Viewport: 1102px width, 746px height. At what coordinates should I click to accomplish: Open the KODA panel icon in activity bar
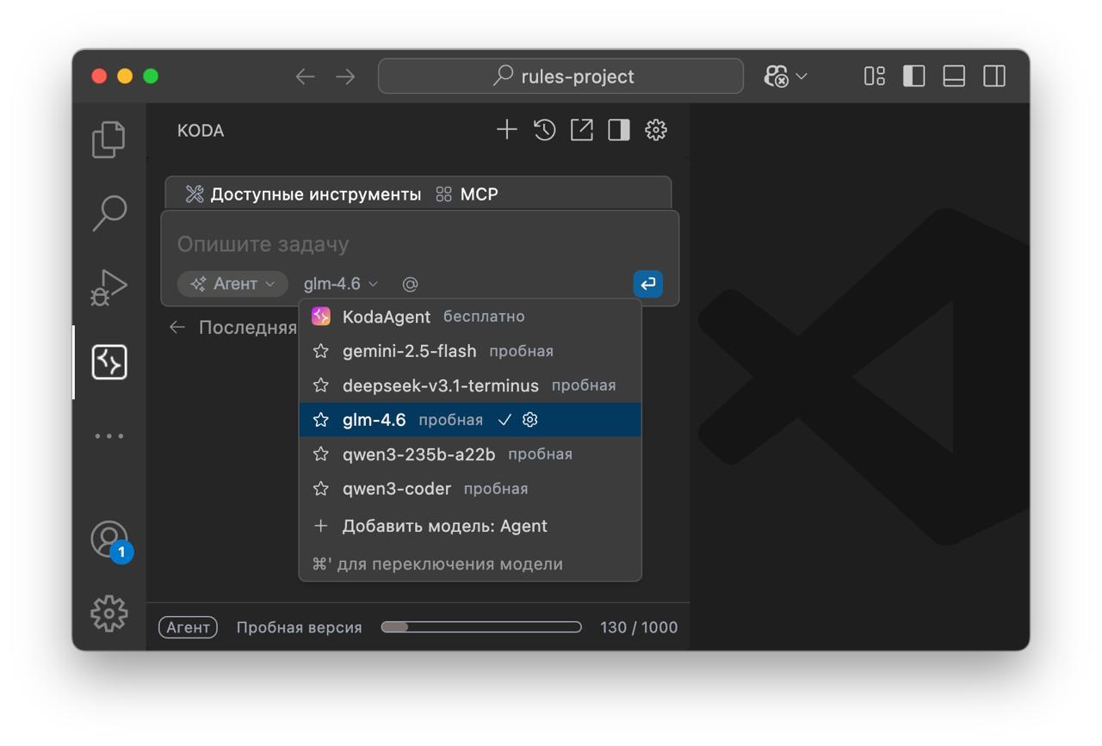coord(108,361)
